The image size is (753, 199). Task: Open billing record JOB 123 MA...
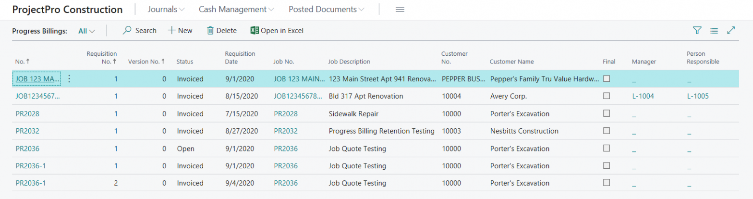click(x=36, y=79)
